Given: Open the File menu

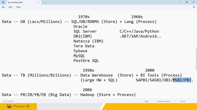Looking at the screenshot, I should 3,7.
